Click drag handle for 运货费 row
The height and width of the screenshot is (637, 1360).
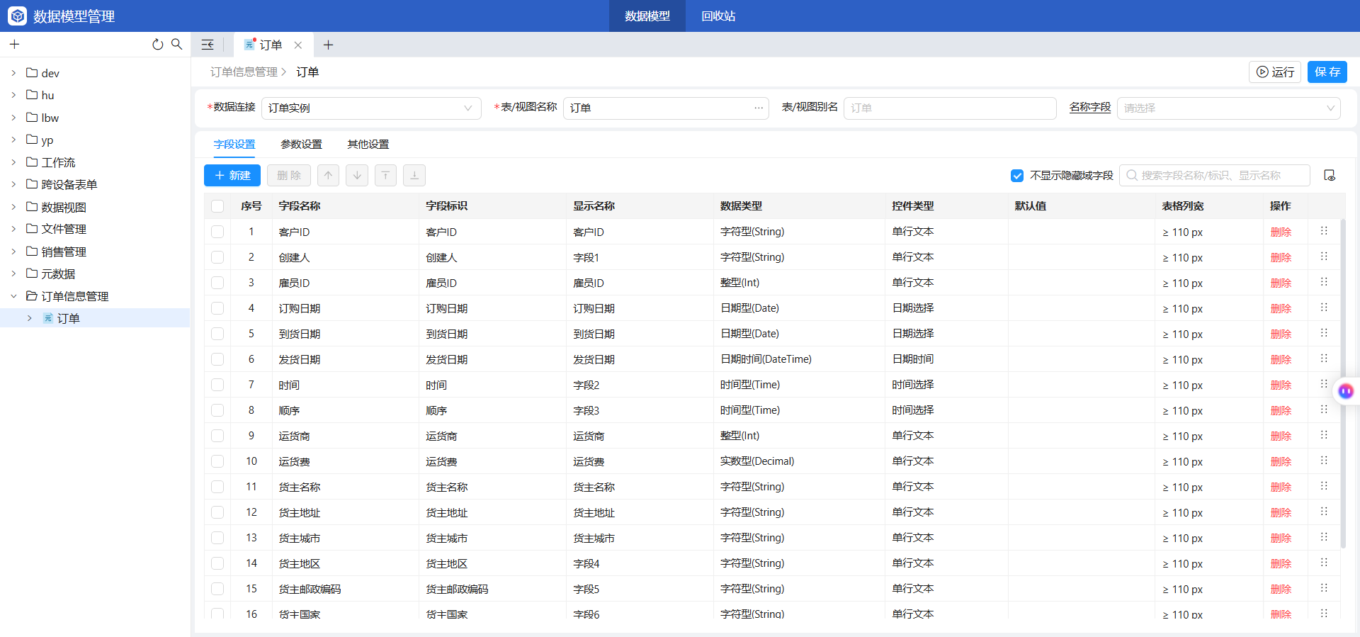tap(1324, 461)
